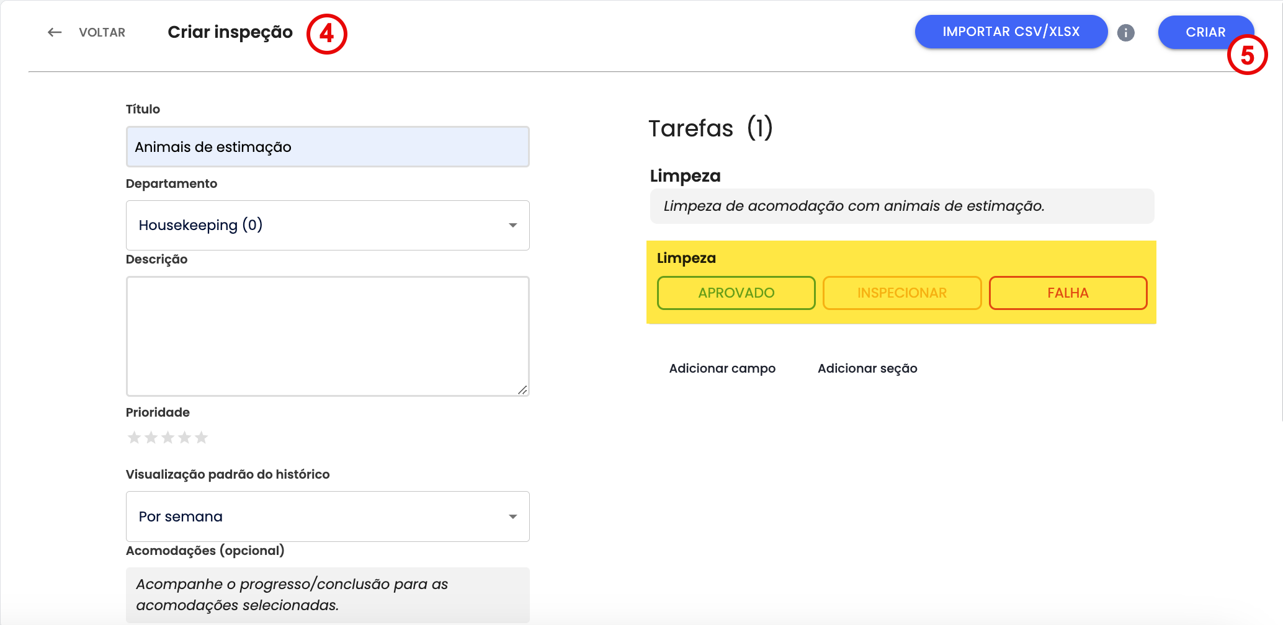Select the APROVADO option
This screenshot has width=1283, height=625.
[x=736, y=293]
